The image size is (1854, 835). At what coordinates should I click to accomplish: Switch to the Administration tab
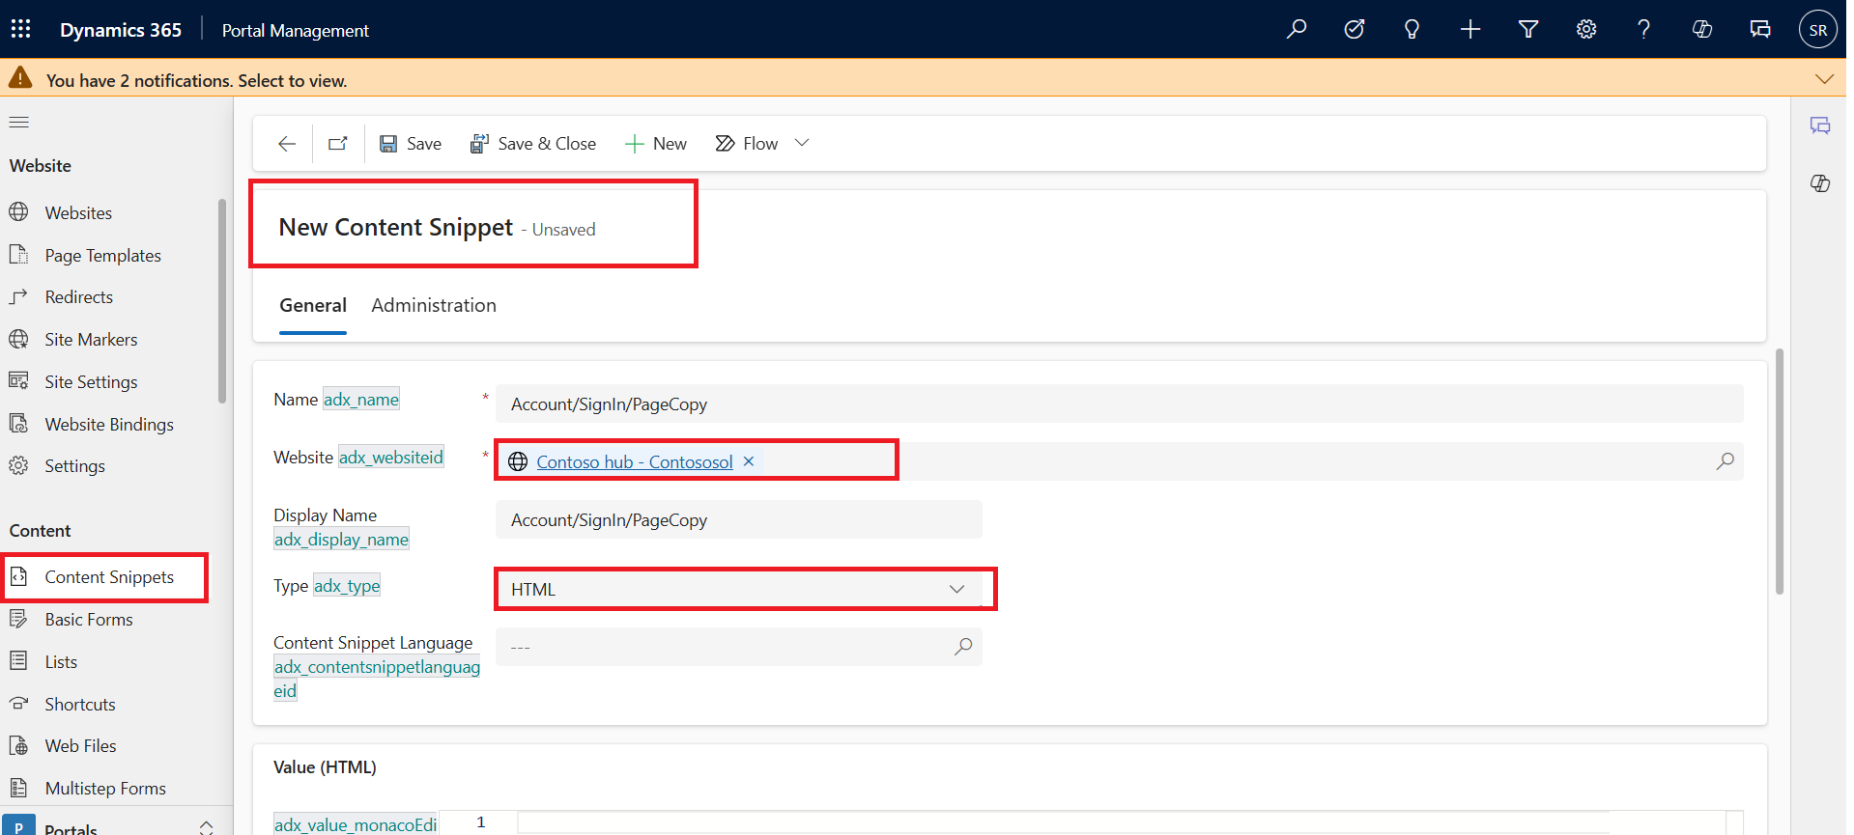[434, 305]
